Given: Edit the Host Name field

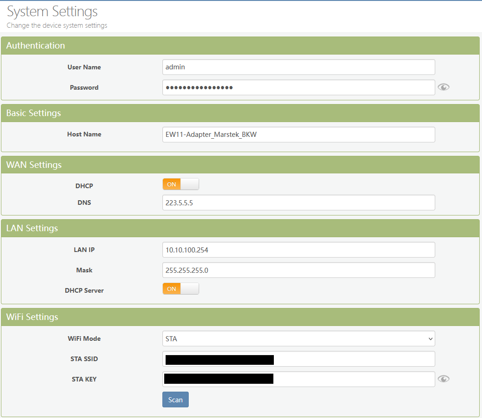Looking at the screenshot, I should click(x=298, y=135).
